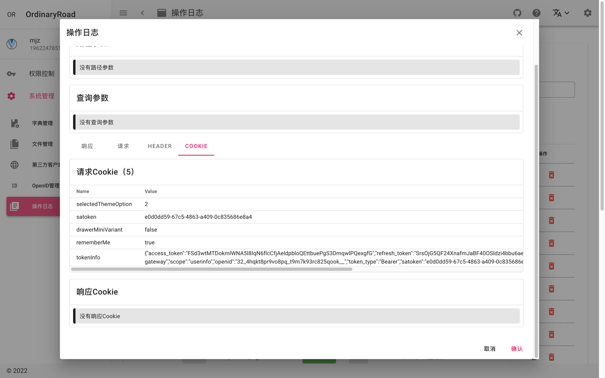Expand the 权限控制 sidebar group

click(41, 74)
